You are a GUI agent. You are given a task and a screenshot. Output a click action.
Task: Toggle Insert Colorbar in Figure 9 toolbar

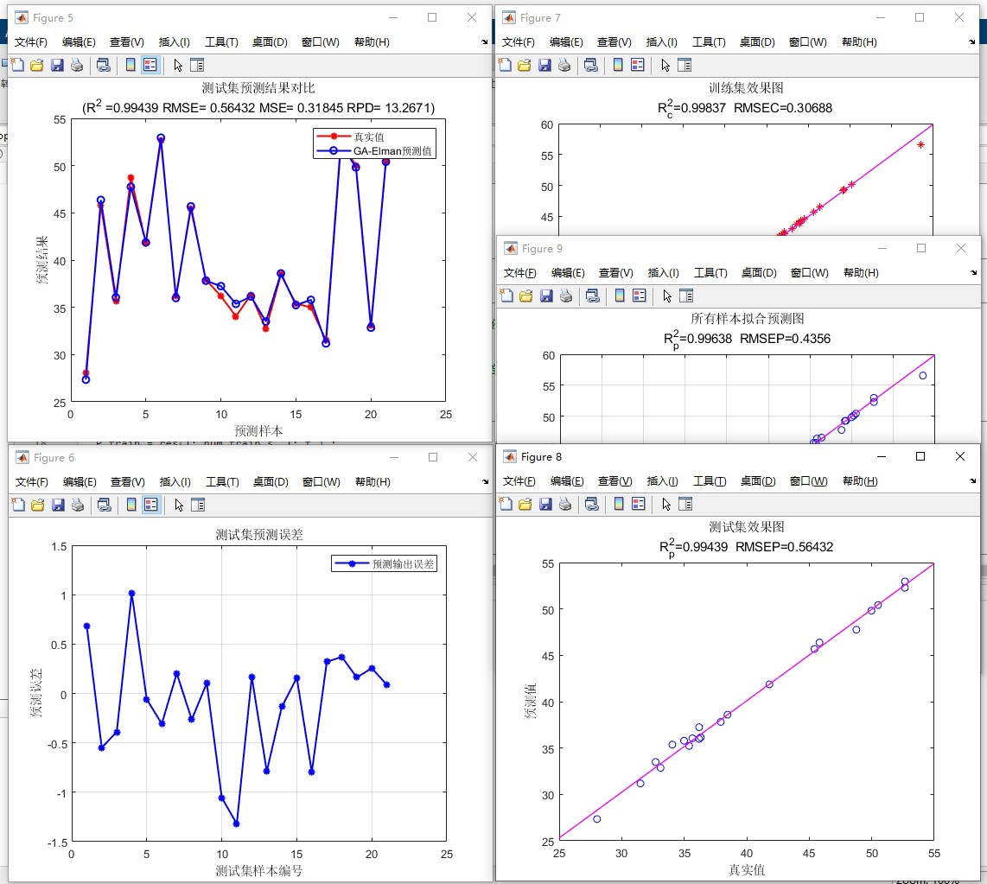(x=620, y=296)
